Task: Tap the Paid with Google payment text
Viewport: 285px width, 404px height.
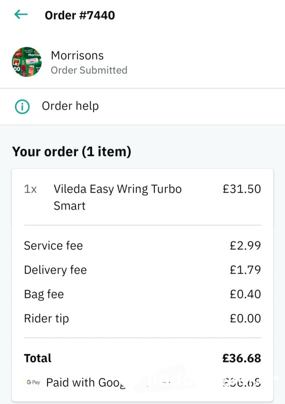Action: (x=86, y=383)
